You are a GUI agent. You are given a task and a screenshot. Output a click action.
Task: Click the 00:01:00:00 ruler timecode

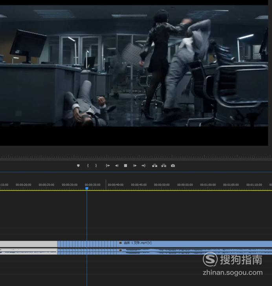coord(208,185)
